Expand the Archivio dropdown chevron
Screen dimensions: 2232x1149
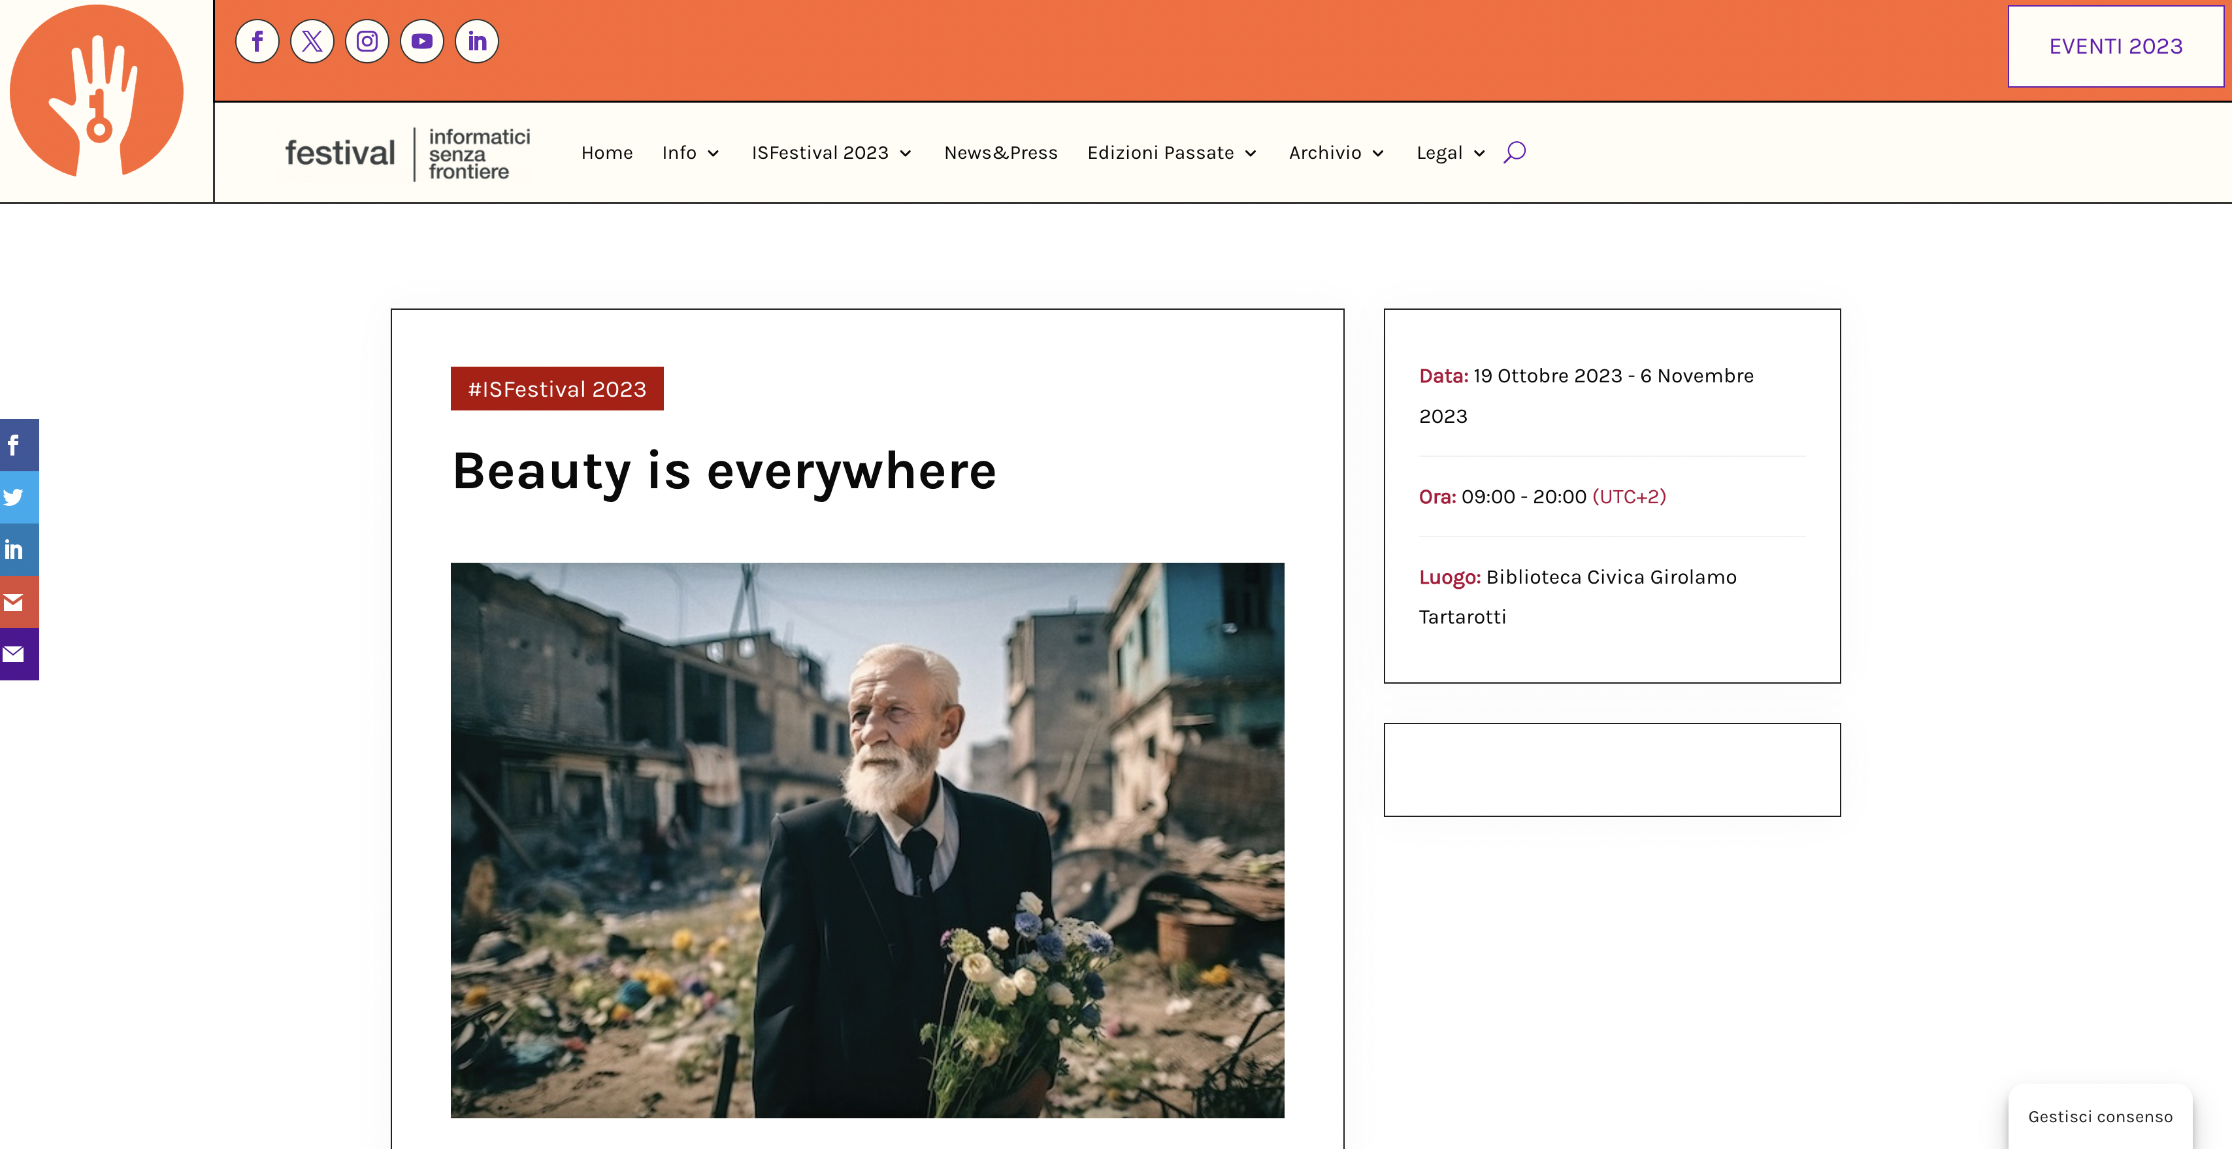tap(1377, 154)
